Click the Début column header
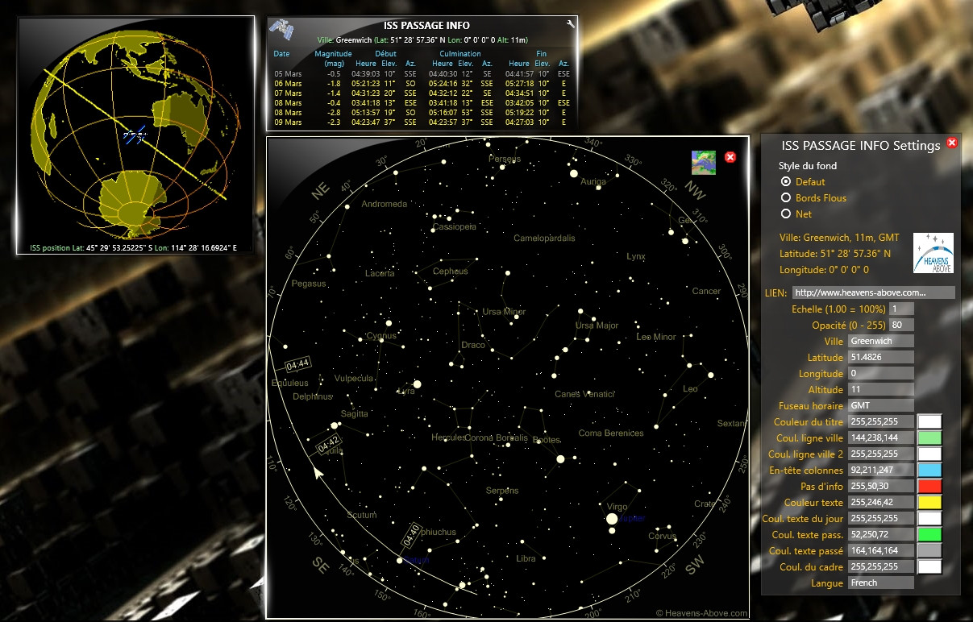The image size is (973, 622). (x=386, y=54)
